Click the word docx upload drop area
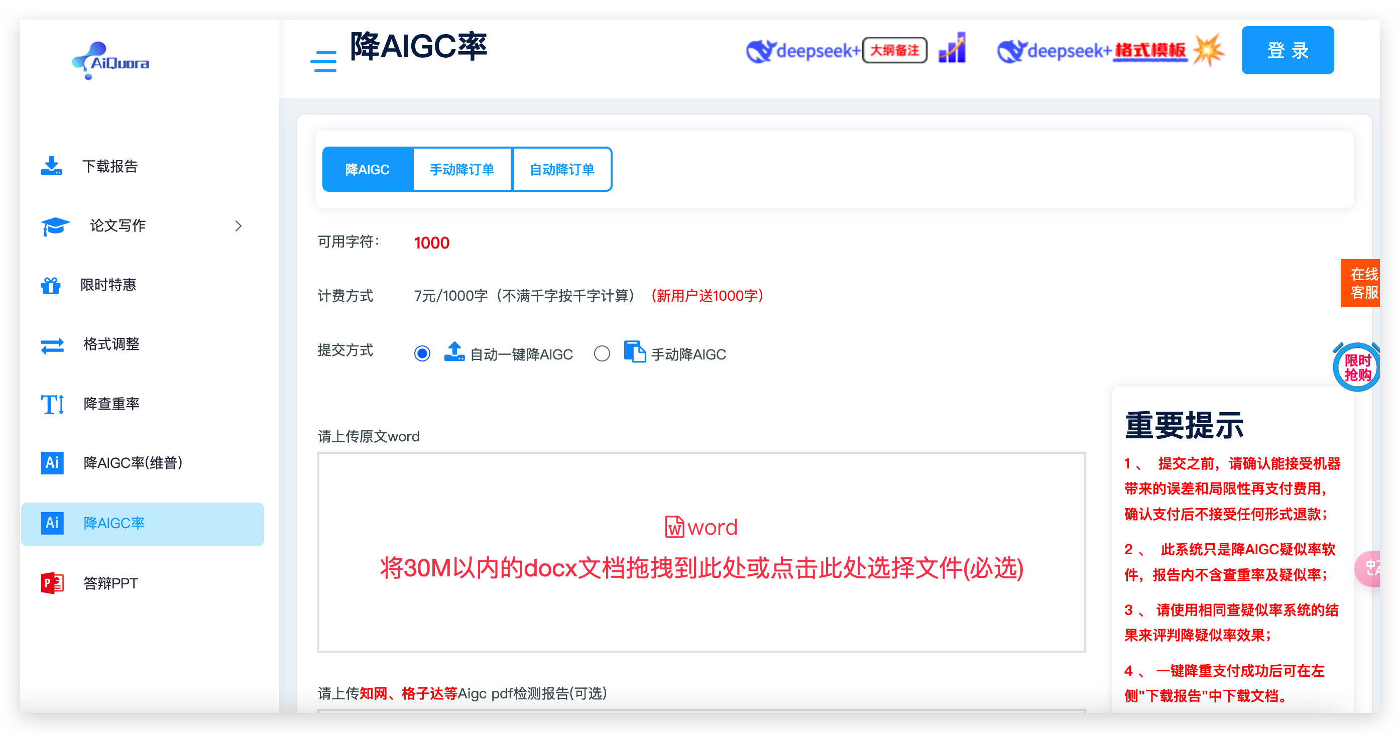 701,552
